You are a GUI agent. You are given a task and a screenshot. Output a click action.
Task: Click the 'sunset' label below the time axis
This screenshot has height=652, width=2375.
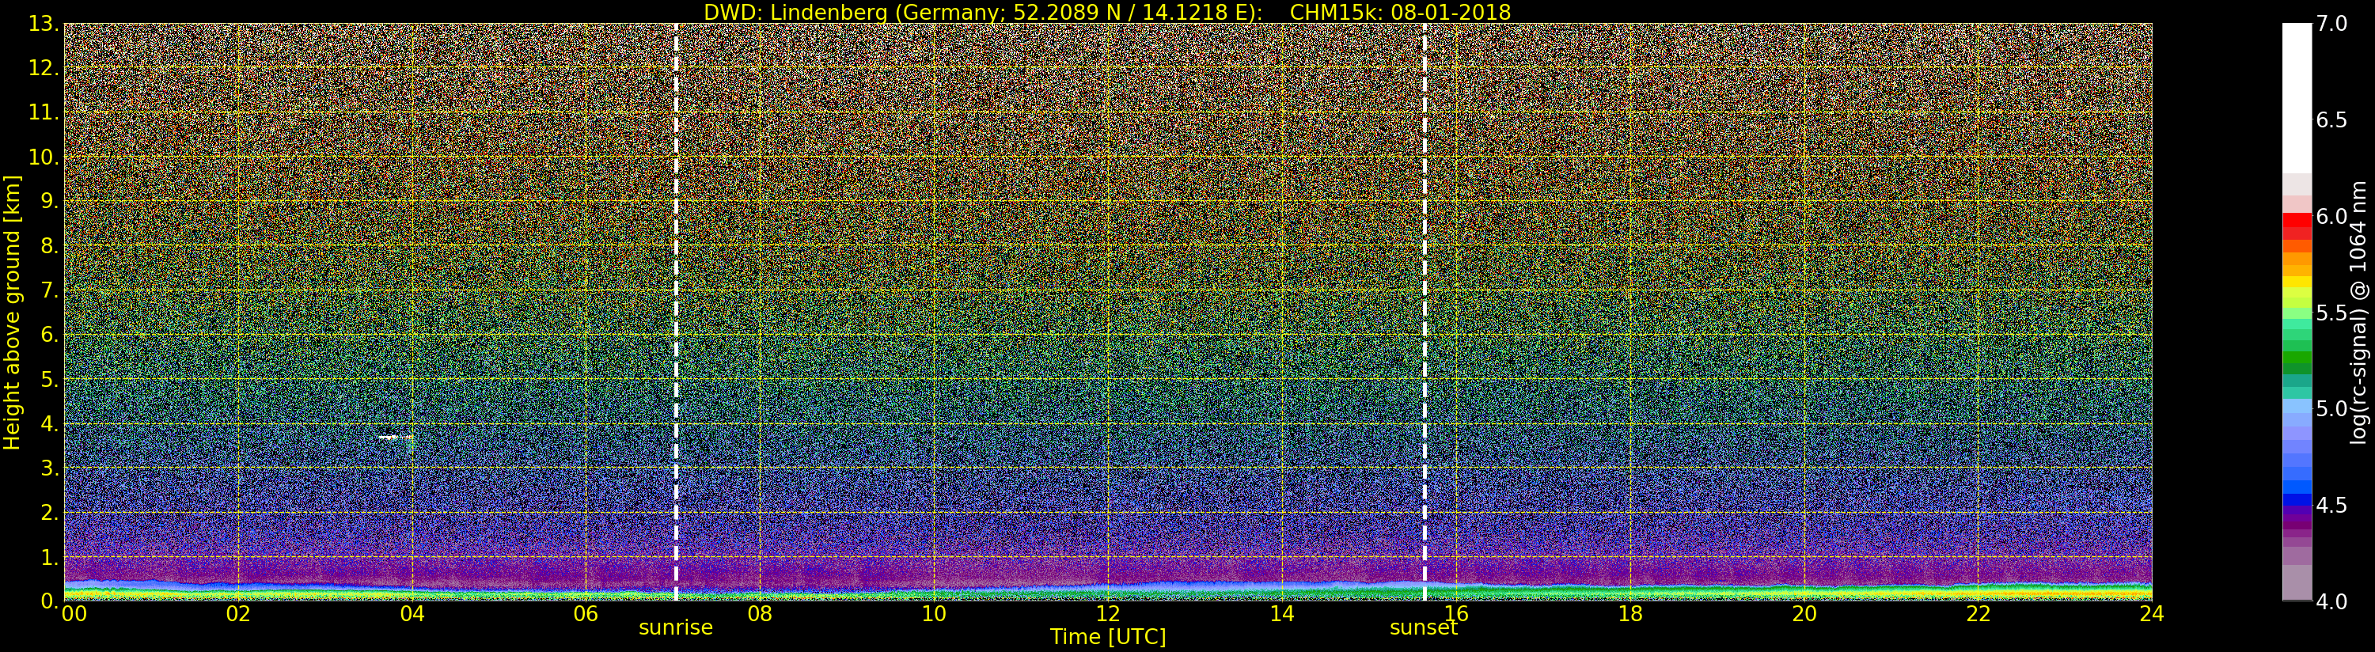pyautogui.click(x=1424, y=628)
